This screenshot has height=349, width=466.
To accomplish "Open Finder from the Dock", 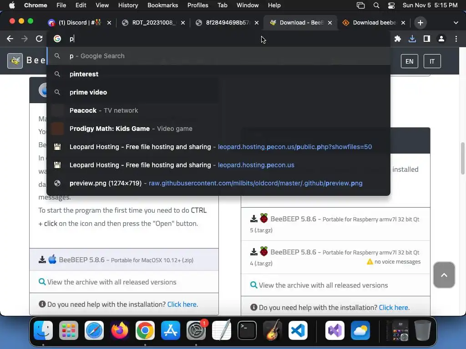I will click(43, 330).
